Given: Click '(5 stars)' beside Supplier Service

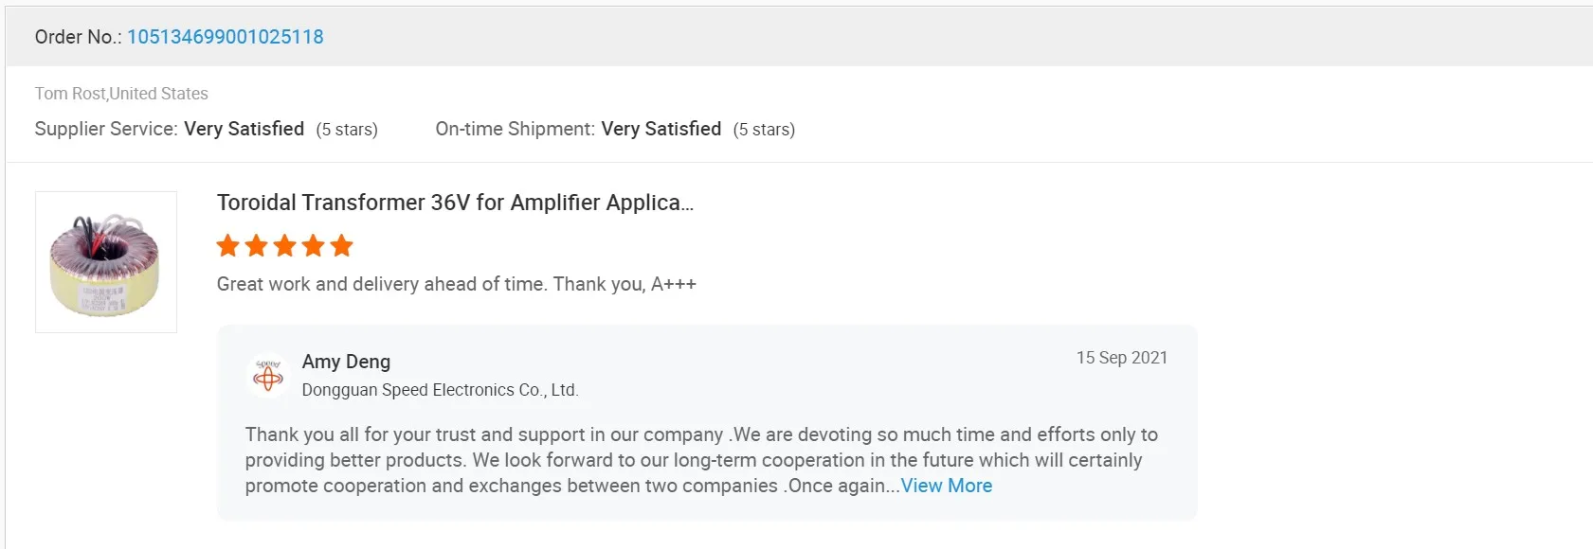Looking at the screenshot, I should [347, 130].
